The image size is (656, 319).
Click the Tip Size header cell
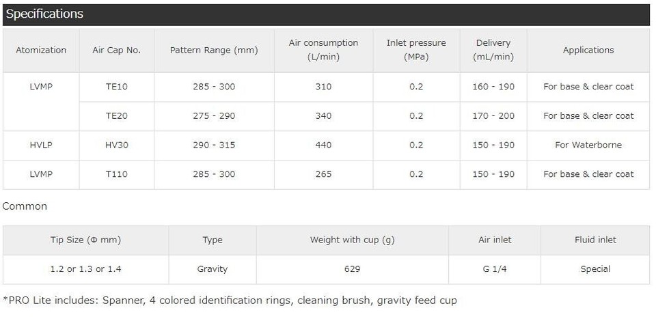pyautogui.click(x=86, y=240)
